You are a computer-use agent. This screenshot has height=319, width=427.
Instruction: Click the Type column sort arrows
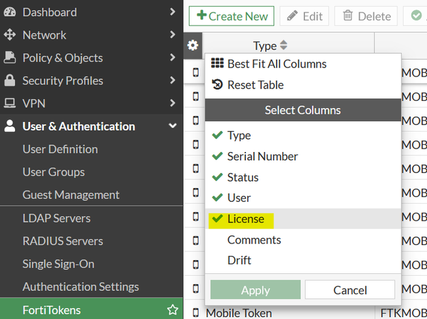tap(283, 46)
